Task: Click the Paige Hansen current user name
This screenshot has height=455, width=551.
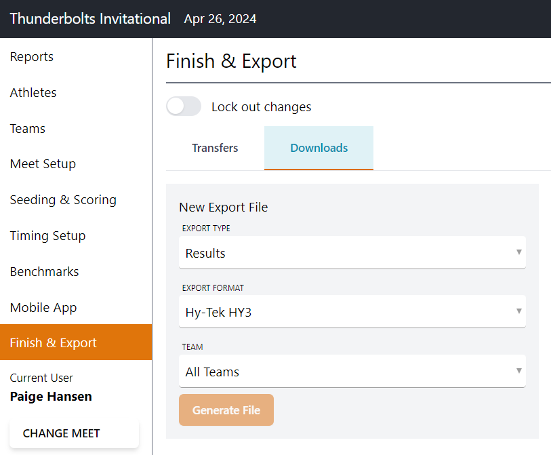Action: click(51, 397)
